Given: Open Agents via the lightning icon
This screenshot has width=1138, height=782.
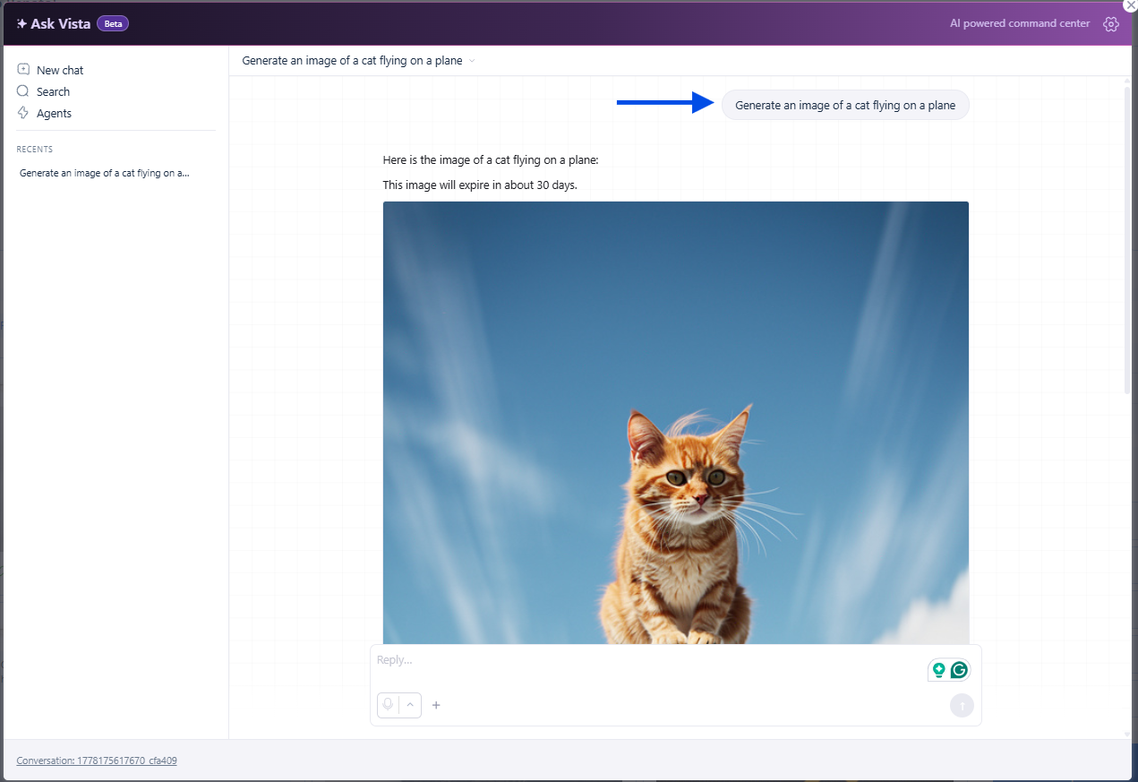Looking at the screenshot, I should [x=23, y=113].
